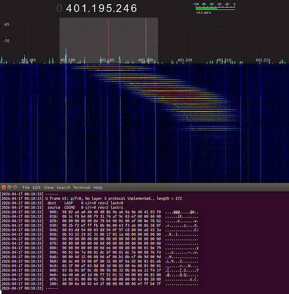289x294 pixels.
Task: Click the dimmed leading zero frequency digit
Action: coord(59,8)
